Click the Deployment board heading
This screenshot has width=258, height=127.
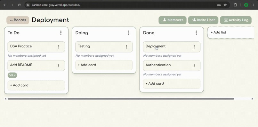(50, 20)
